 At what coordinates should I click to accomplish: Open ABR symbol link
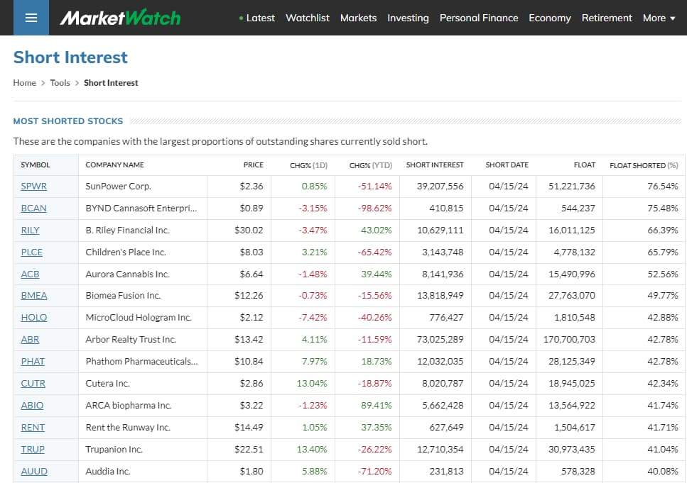[31, 339]
